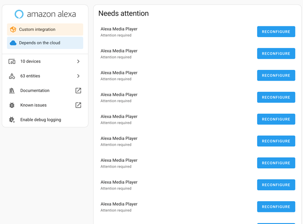Screen dimensions: 303x224
Task: Click the bug icon next to Known issues
Action: pyautogui.click(x=12, y=105)
